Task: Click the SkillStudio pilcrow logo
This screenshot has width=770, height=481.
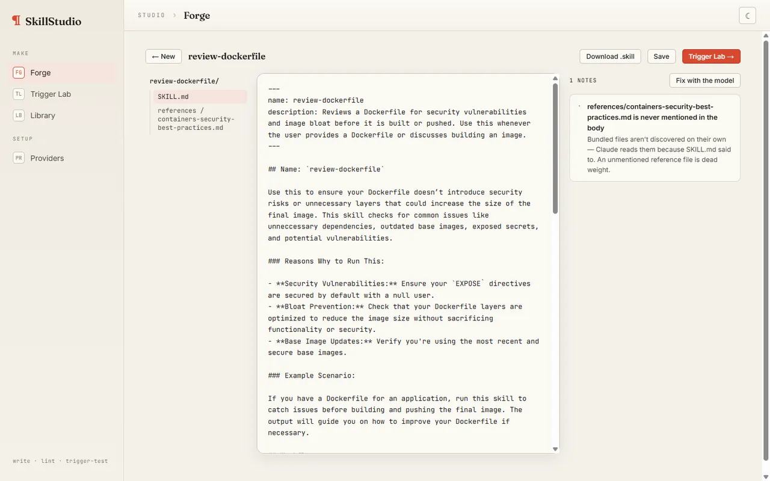Action: click(16, 21)
